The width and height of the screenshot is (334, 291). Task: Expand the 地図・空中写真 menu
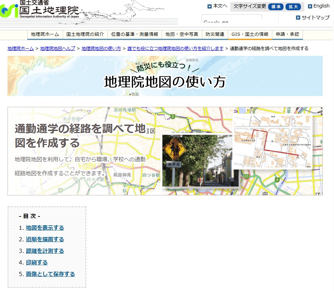pos(181,34)
